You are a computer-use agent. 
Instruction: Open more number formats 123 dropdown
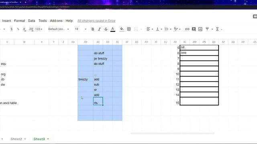(x=39, y=29)
